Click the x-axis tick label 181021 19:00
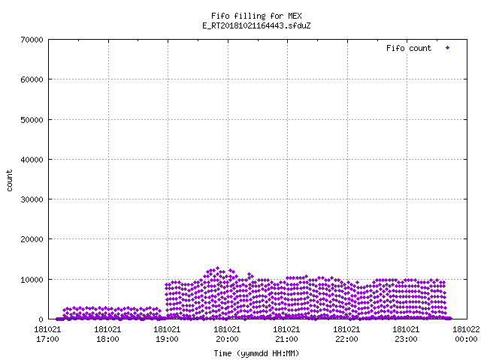This screenshot has width=481, height=360. pos(167,334)
